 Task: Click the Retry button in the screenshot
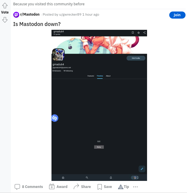click(x=99, y=147)
